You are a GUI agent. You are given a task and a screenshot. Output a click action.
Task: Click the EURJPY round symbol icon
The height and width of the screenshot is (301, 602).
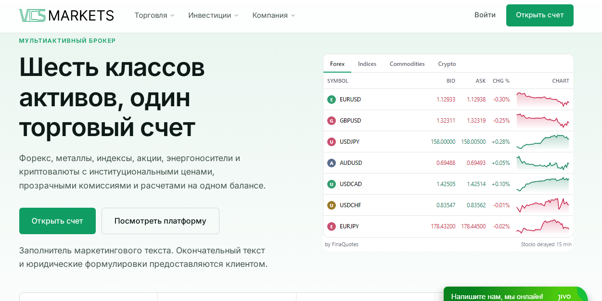click(x=331, y=226)
